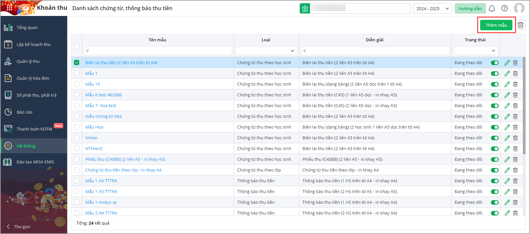Toggle tracking status for Mẫu 1 A5 TTTRA
Screen dimensions: 530x234
click(x=495, y=192)
